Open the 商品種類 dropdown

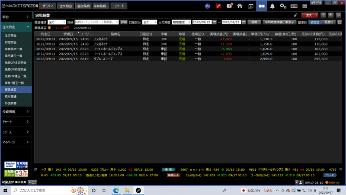click(57, 22)
